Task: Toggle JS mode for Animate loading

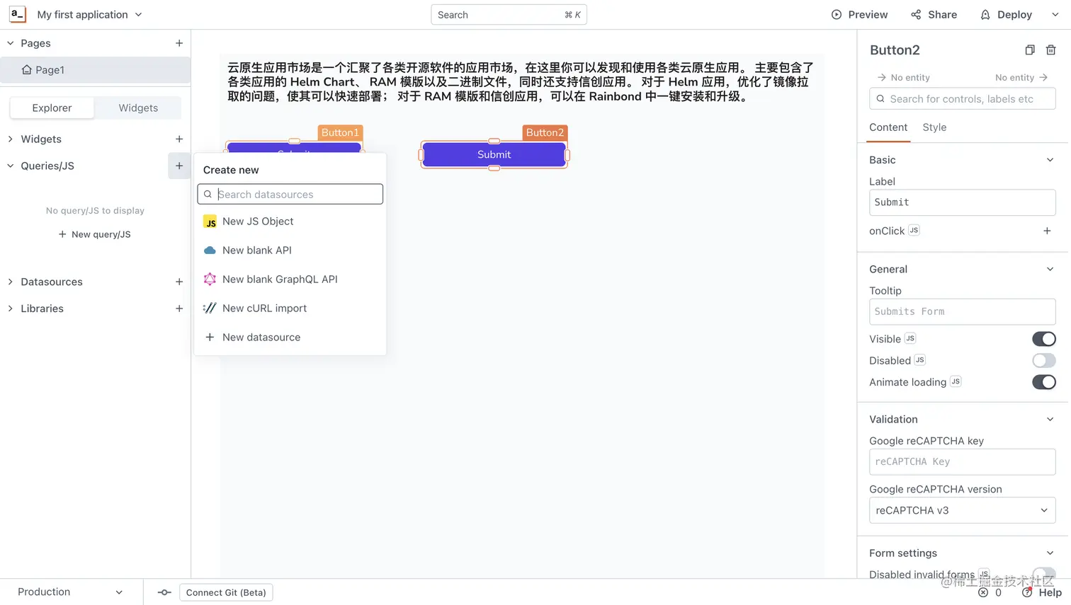Action: tap(956, 381)
